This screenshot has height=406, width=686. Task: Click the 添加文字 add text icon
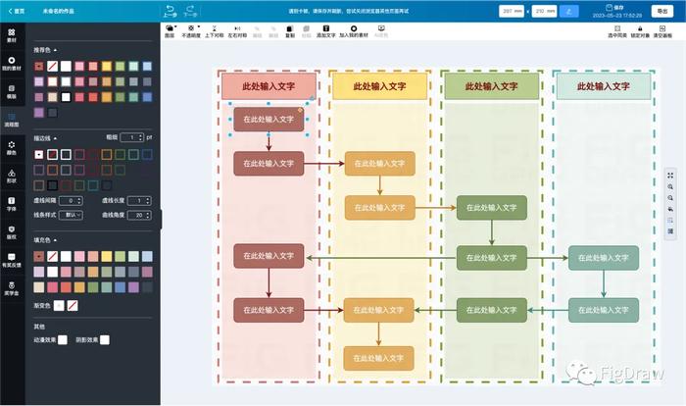(x=326, y=28)
